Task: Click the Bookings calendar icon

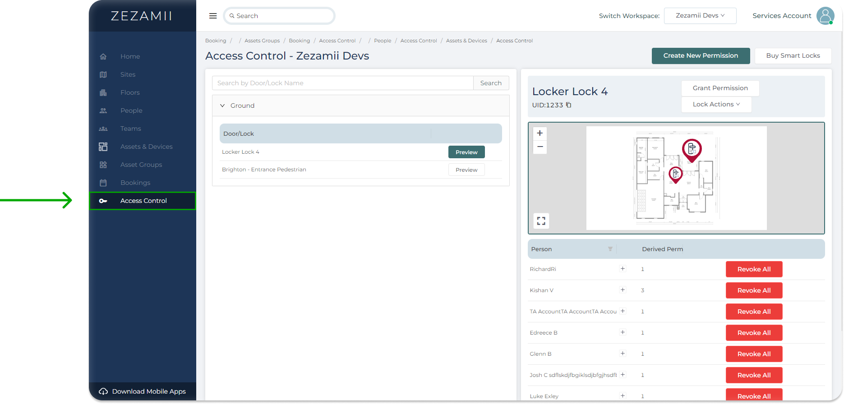Action: click(x=103, y=183)
